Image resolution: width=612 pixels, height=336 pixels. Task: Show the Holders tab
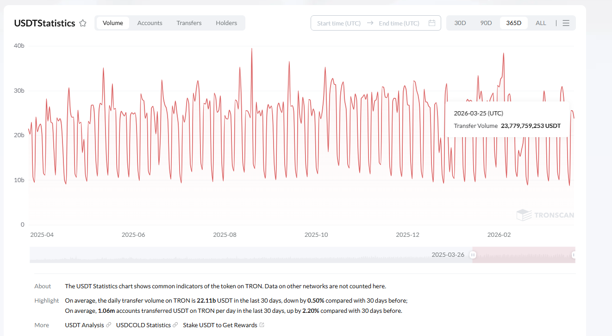pyautogui.click(x=226, y=23)
